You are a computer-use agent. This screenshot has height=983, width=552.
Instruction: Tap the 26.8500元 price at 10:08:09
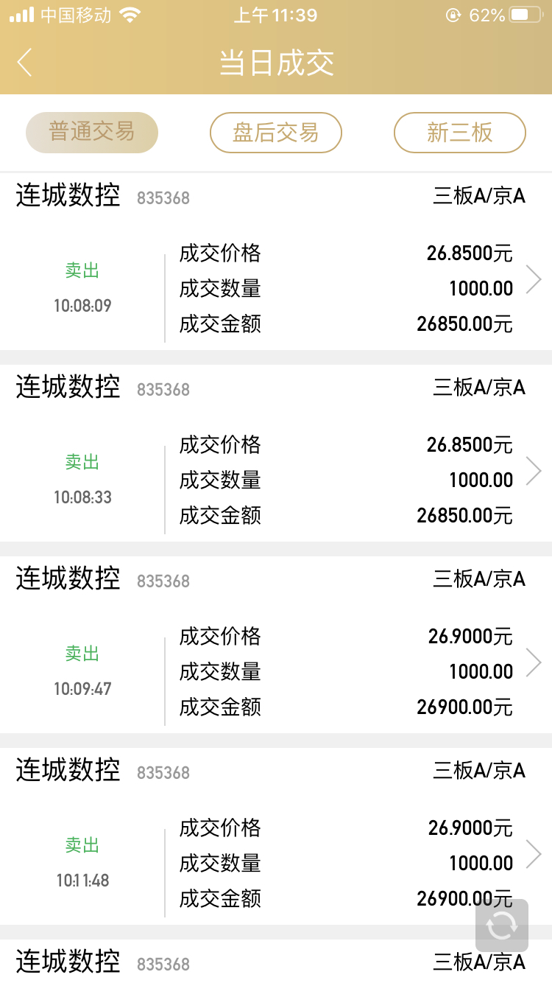click(x=470, y=253)
